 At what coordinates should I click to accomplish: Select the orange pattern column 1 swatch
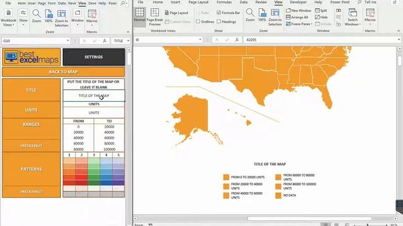tap(69, 171)
